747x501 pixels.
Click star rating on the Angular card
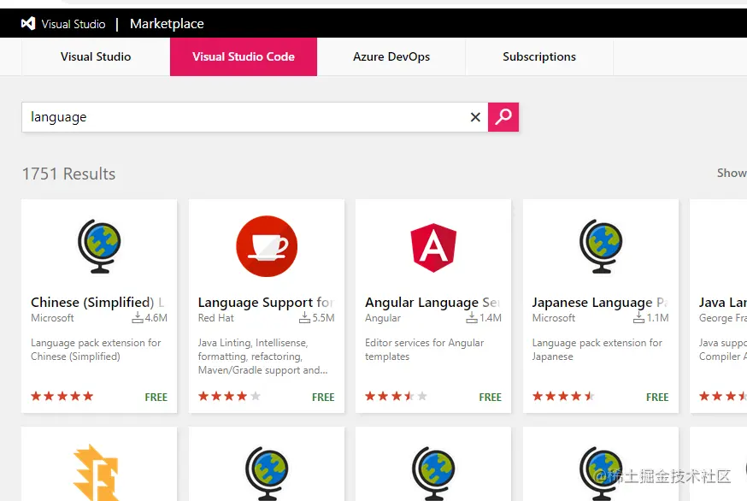point(397,396)
